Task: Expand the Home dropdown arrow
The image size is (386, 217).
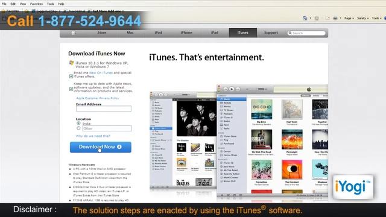Action: pyautogui.click(x=310, y=18)
